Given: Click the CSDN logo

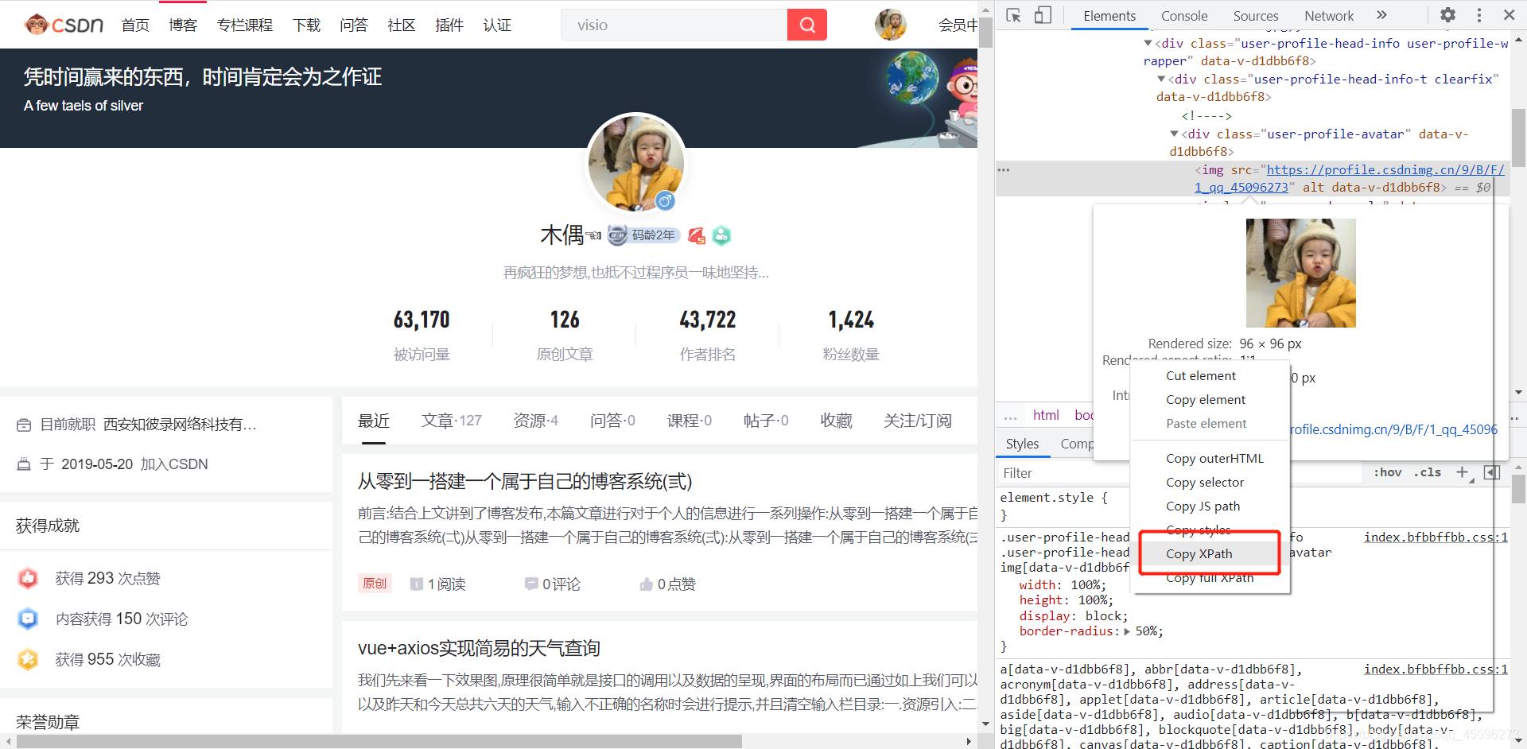Looking at the screenshot, I should coord(64,24).
